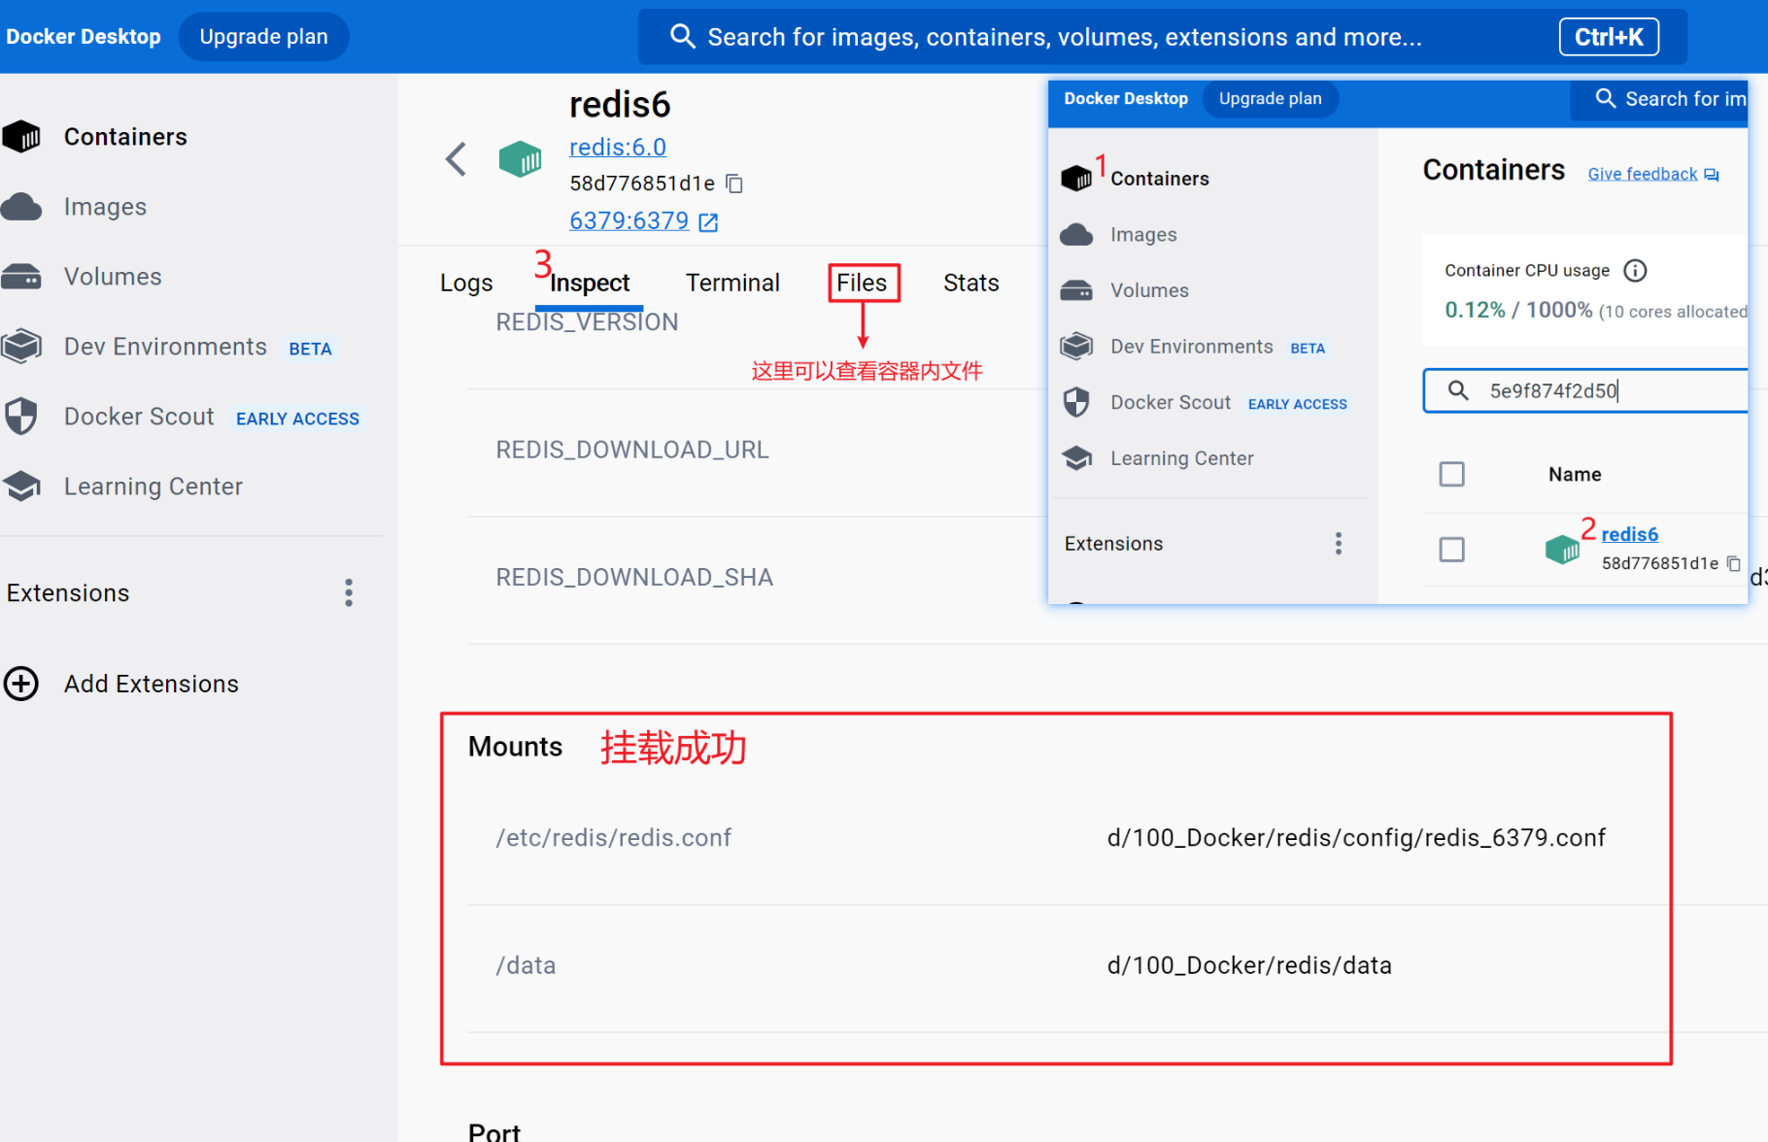Open Images in the main sidebar
1768x1142 pixels.
coord(105,207)
